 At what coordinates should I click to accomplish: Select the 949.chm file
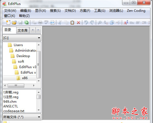[10, 102]
